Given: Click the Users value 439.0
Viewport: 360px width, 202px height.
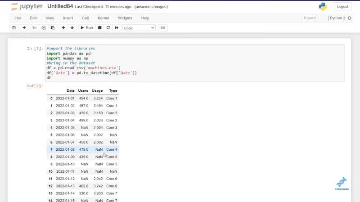Looking at the screenshot, I should 84,157.
